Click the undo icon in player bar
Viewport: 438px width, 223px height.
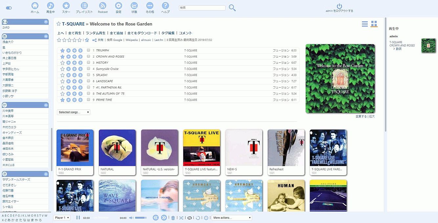point(198,218)
